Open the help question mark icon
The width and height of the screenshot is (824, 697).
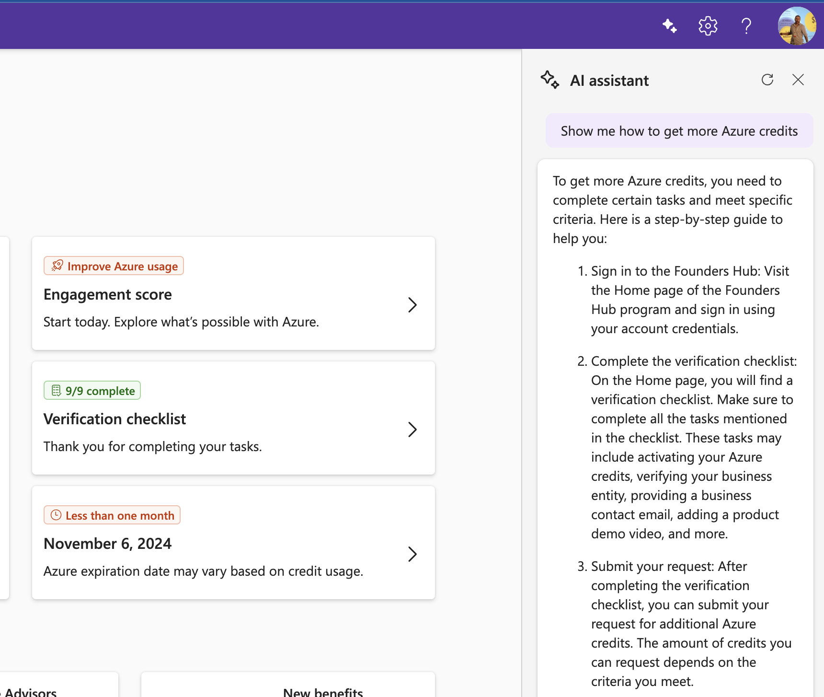pyautogui.click(x=746, y=25)
